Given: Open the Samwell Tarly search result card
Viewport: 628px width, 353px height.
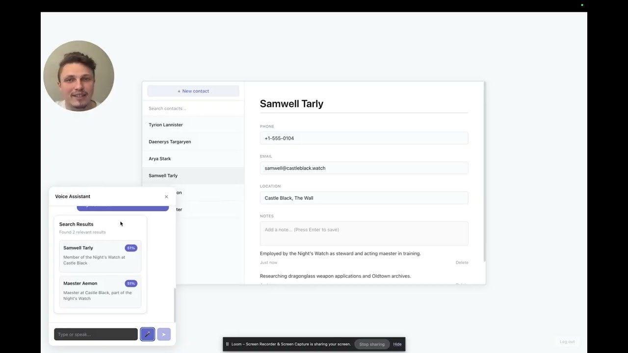Looking at the screenshot, I should pyautogui.click(x=100, y=256).
